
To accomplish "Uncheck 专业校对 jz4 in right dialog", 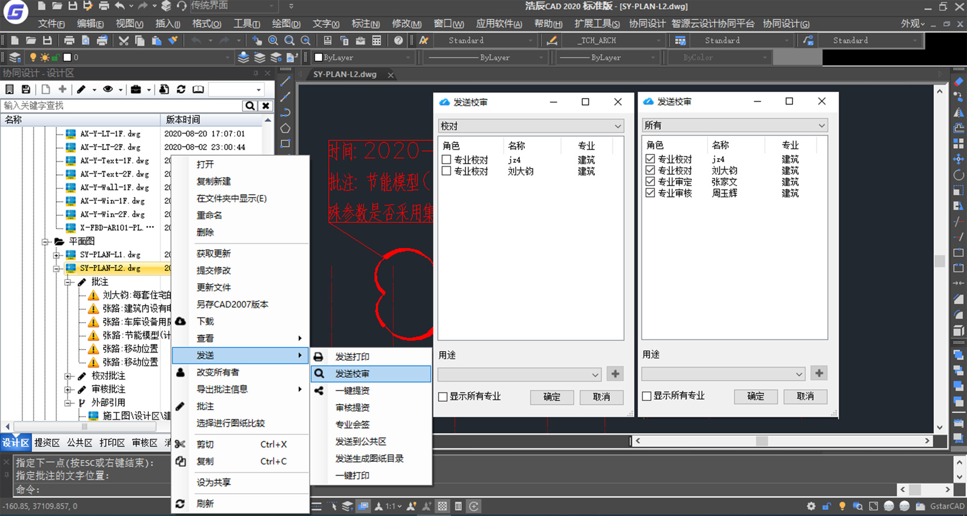I will (650, 159).
